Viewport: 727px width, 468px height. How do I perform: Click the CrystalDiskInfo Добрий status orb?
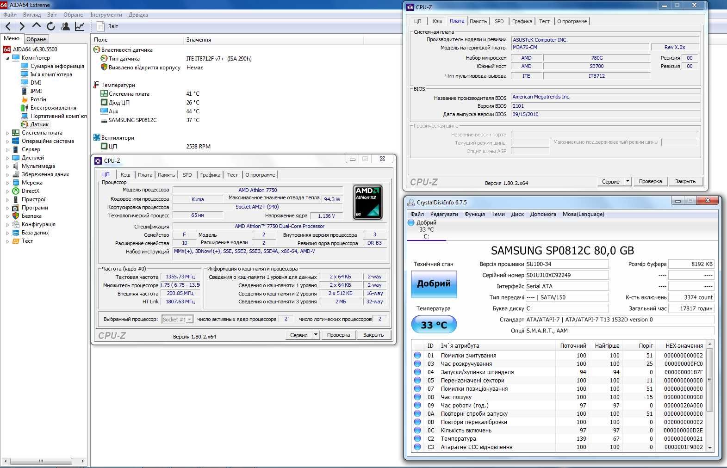[x=411, y=222]
